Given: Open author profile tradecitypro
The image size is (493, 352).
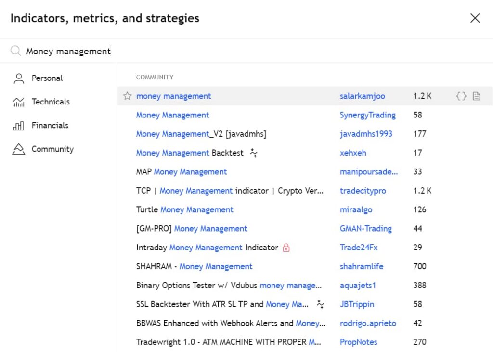Looking at the screenshot, I should coord(363,191).
